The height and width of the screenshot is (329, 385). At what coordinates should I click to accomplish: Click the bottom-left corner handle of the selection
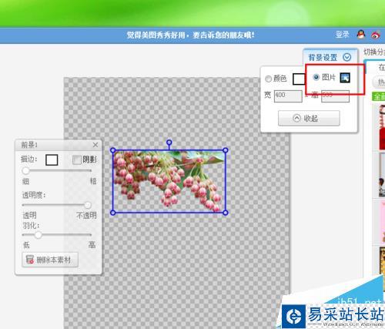(x=112, y=213)
